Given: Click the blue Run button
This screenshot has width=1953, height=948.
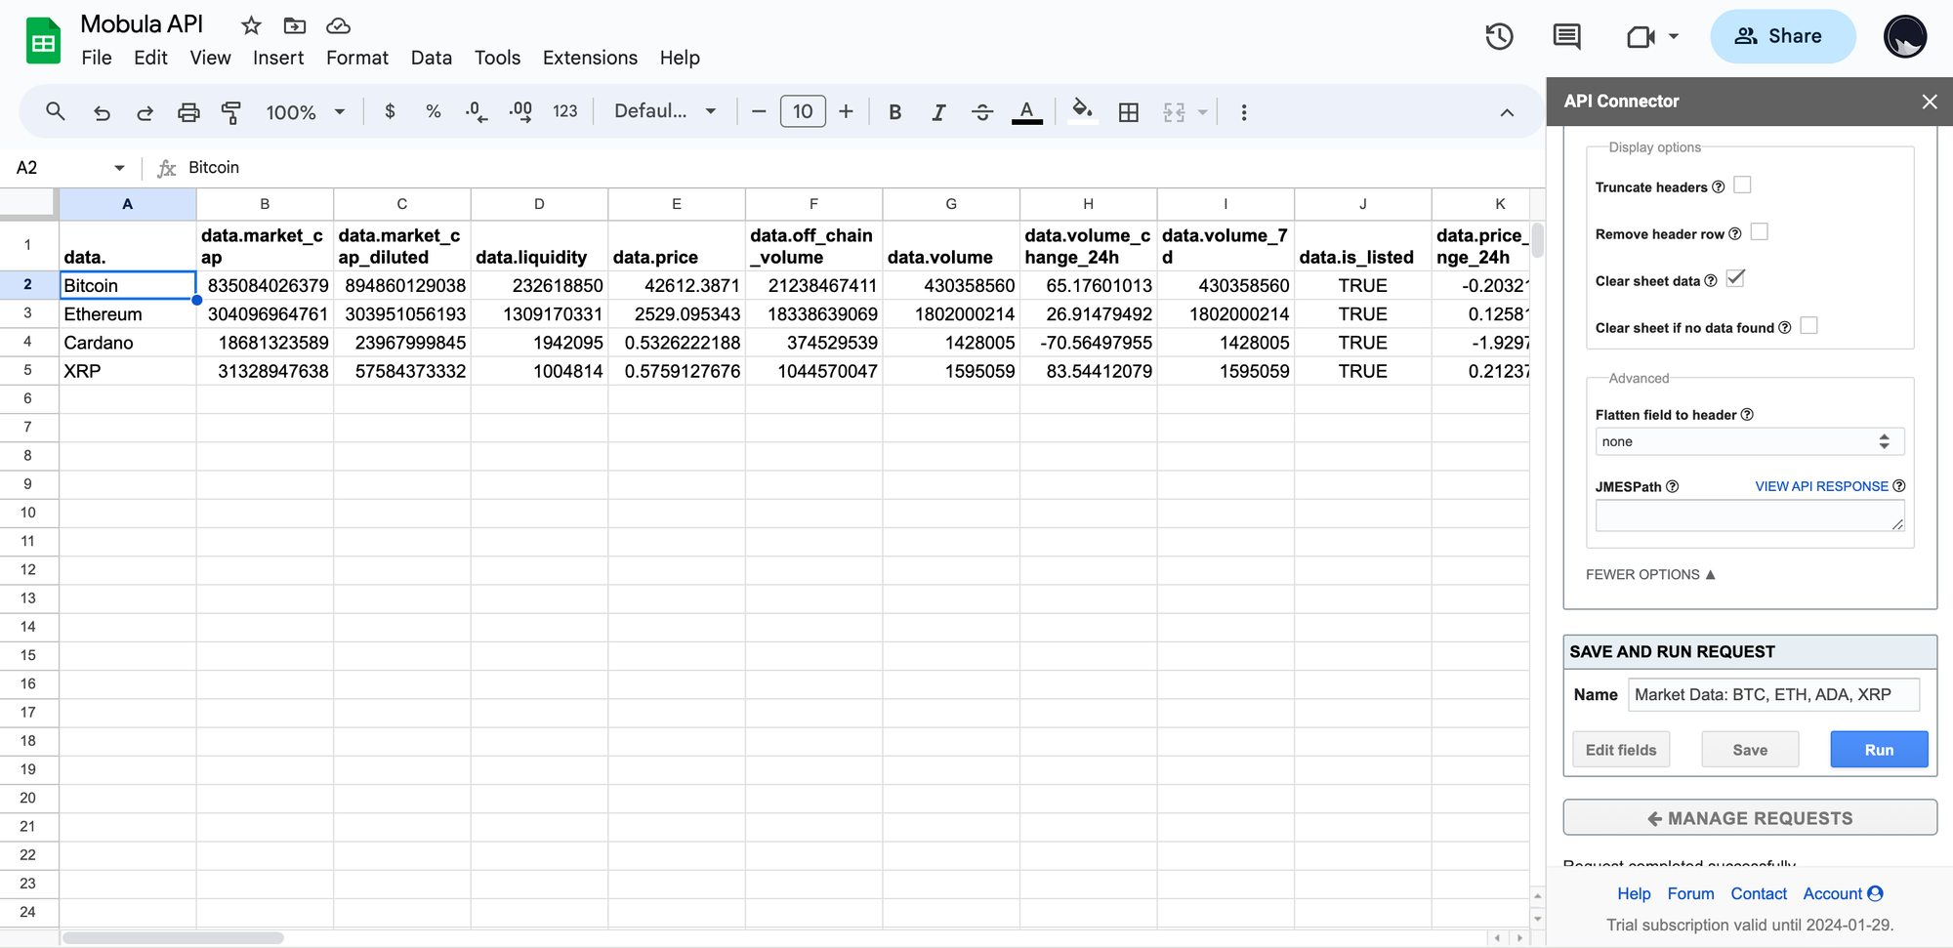Looking at the screenshot, I should tap(1879, 749).
